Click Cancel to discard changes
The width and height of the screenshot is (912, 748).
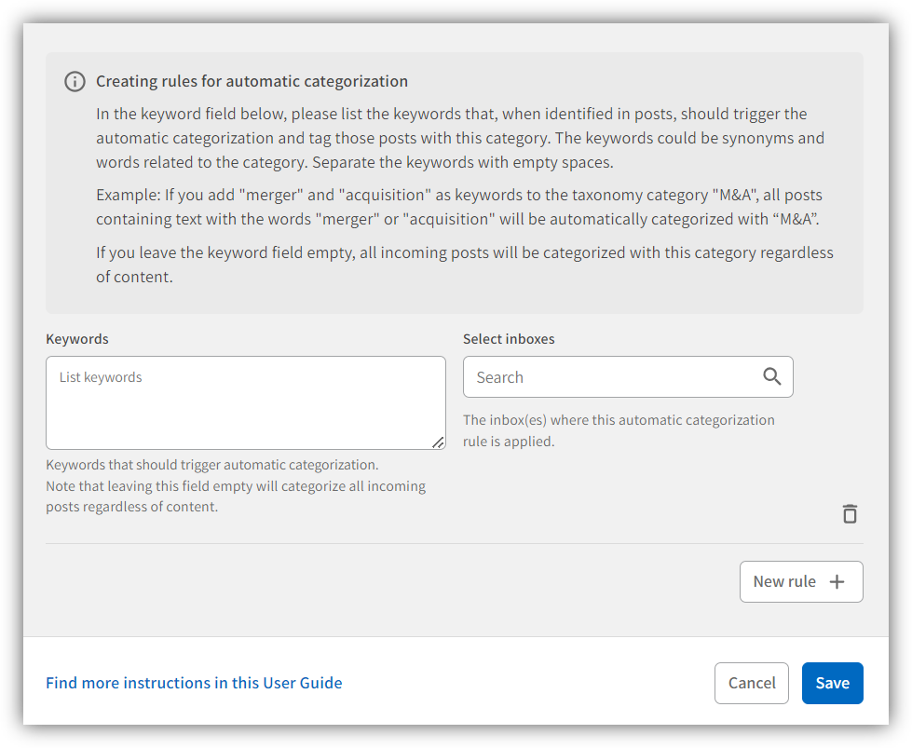pos(751,682)
